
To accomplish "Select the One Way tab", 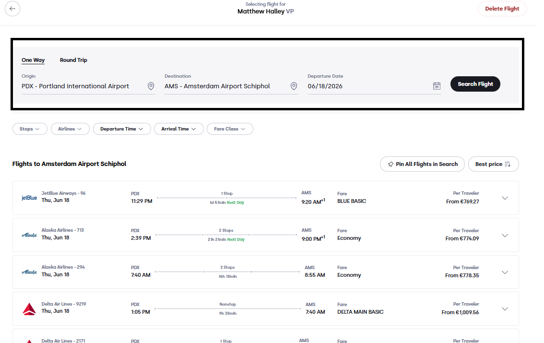I will (x=33, y=60).
